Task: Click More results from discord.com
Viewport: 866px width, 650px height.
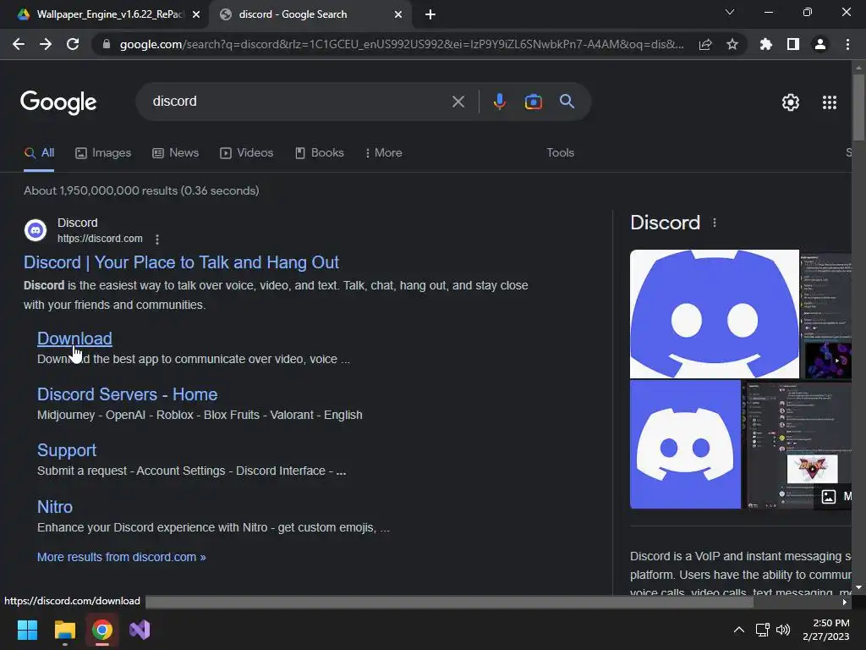Action: pos(122,557)
